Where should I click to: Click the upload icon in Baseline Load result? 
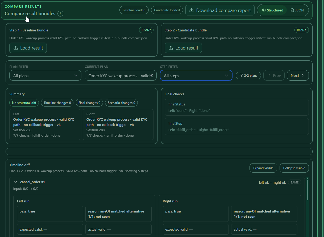(15, 48)
